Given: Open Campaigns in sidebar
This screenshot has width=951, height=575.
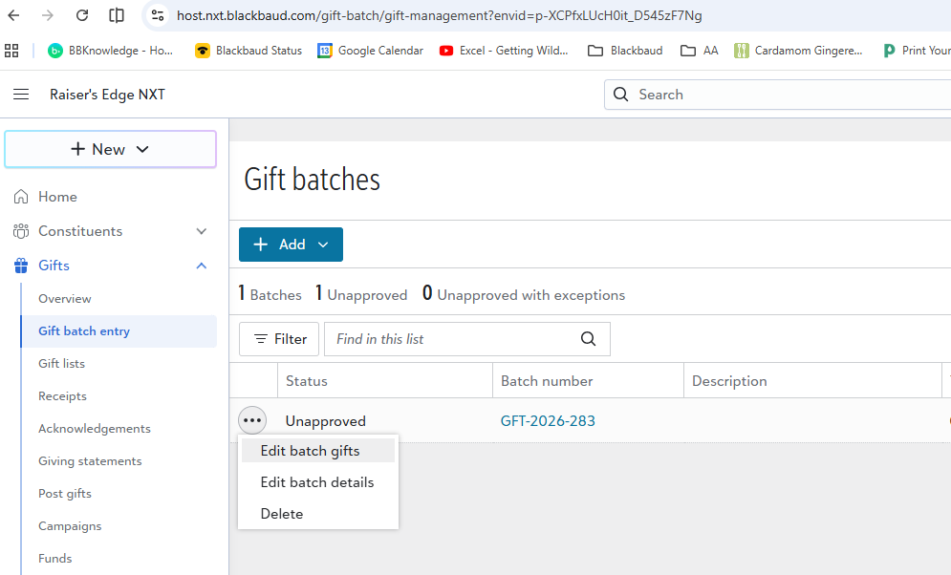Looking at the screenshot, I should (x=70, y=526).
